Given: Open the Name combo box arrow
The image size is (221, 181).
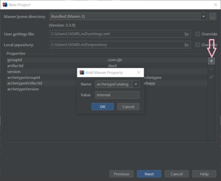Looking at the screenshot, I should (x=136, y=84).
